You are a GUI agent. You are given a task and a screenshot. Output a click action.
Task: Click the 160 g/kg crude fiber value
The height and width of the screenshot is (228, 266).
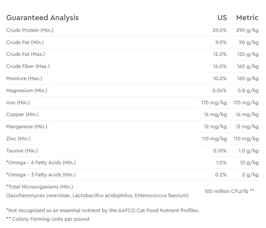(x=248, y=66)
